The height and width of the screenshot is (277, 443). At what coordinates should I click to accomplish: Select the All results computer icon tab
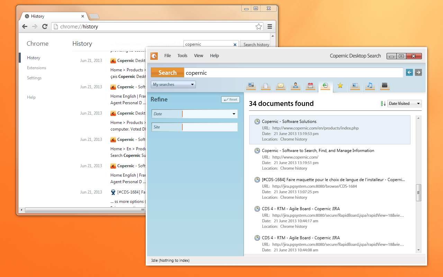[251, 86]
